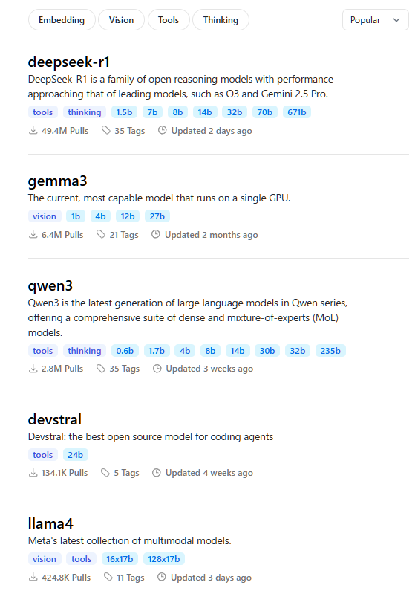Viewport: 418px width, 591px height.
Task: Open the devstral model listing
Action: [55, 419]
